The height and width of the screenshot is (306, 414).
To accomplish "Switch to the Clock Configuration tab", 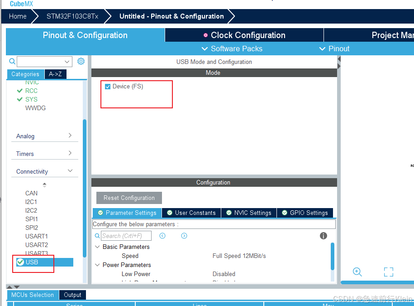I will click(x=244, y=35).
